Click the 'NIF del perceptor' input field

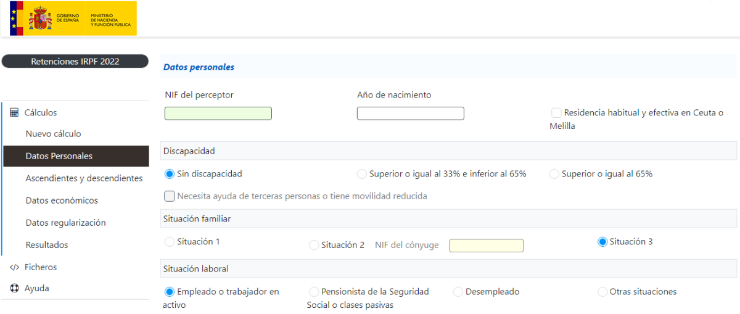point(218,114)
